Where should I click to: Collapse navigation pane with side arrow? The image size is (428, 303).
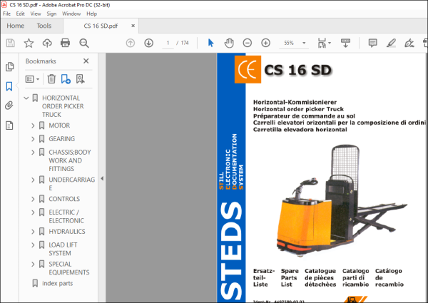point(102,179)
